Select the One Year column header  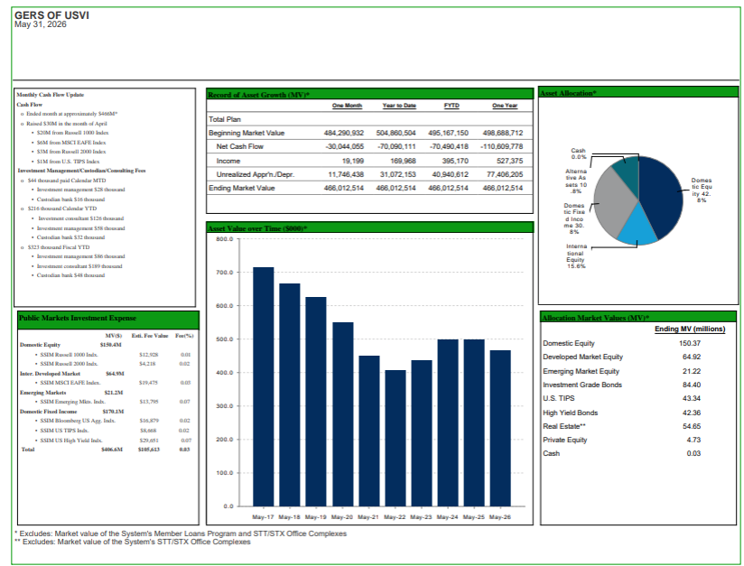coord(505,106)
